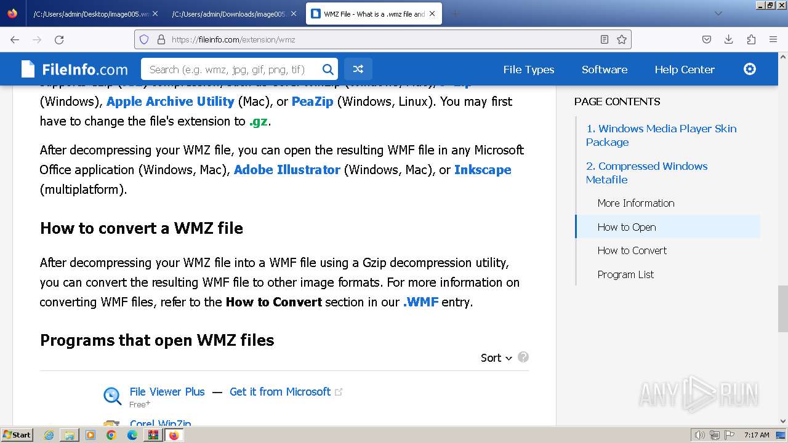
Task: Click the magnifier search button on FileInfo
Action: click(328, 70)
